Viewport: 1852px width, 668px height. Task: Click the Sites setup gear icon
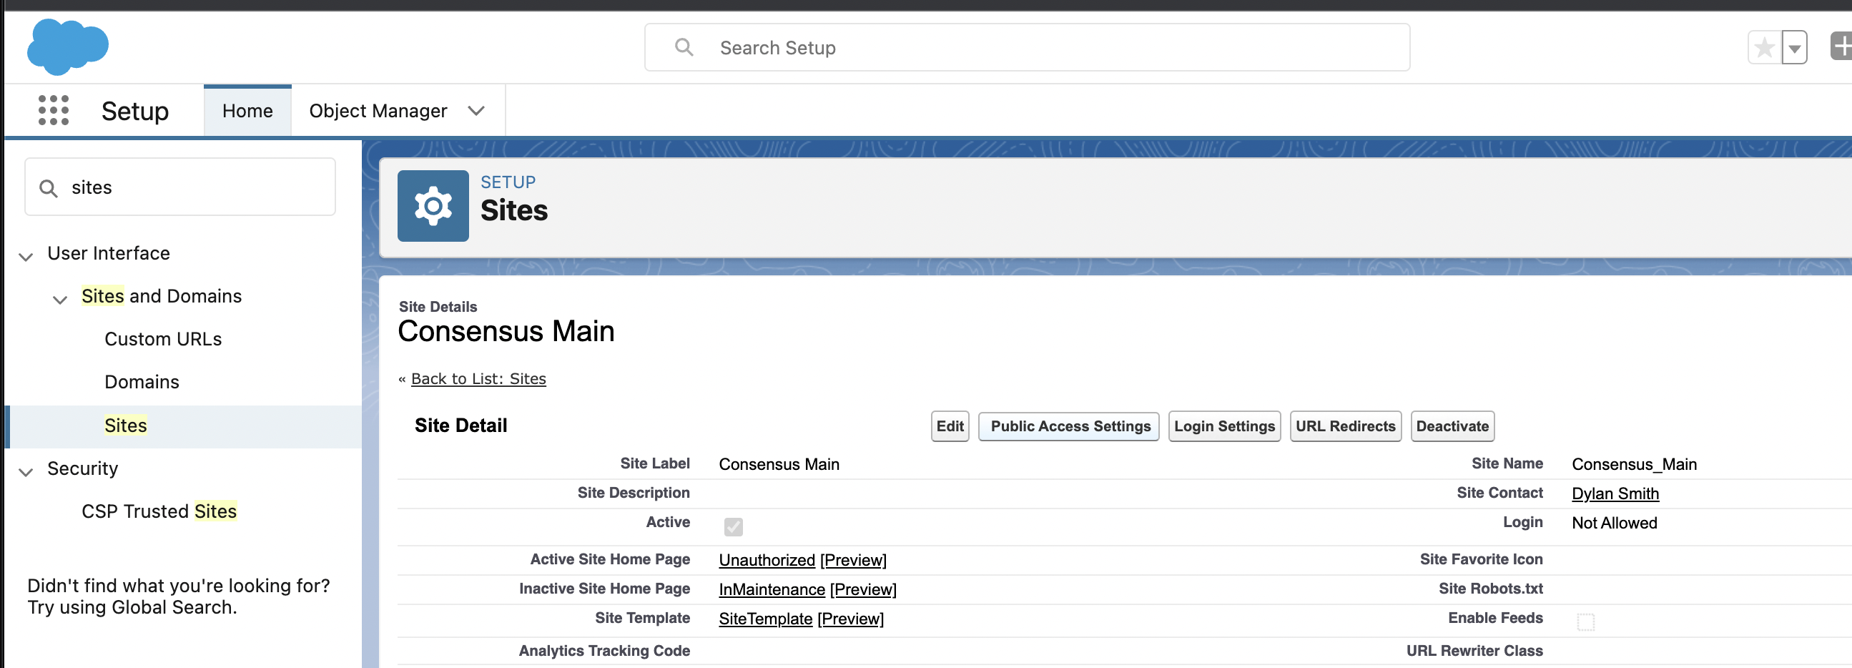[x=432, y=206]
